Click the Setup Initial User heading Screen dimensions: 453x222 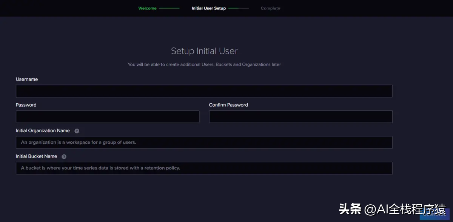click(x=204, y=51)
